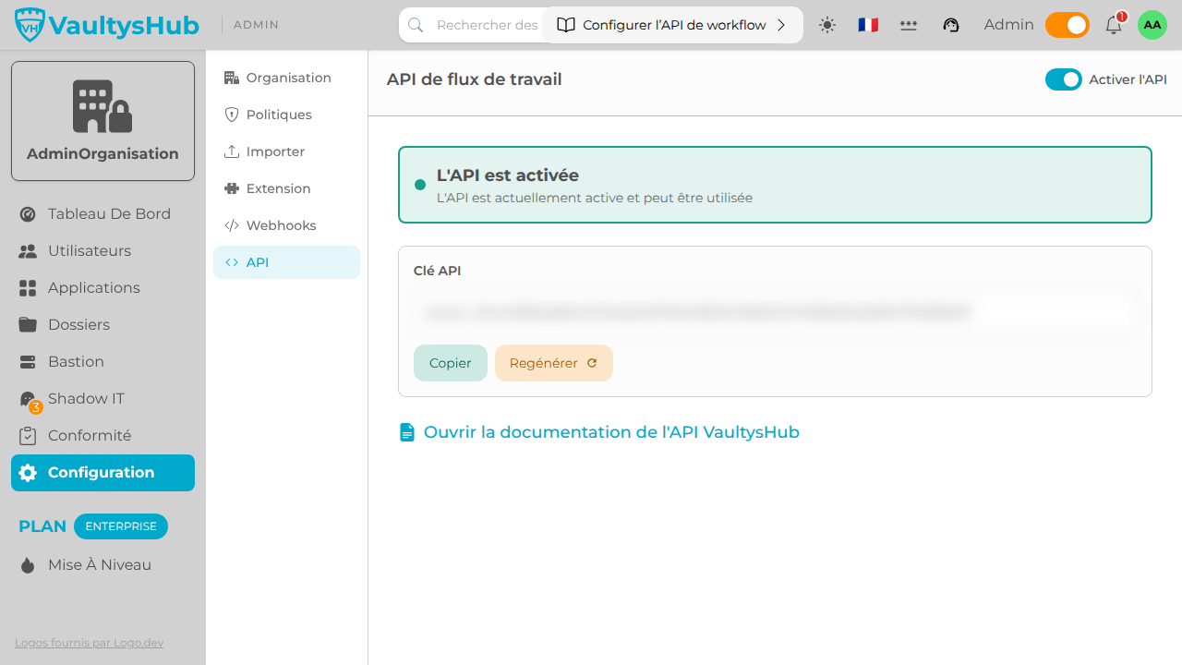1182x665 pixels.
Task: Open the French flag language selector
Action: (868, 25)
